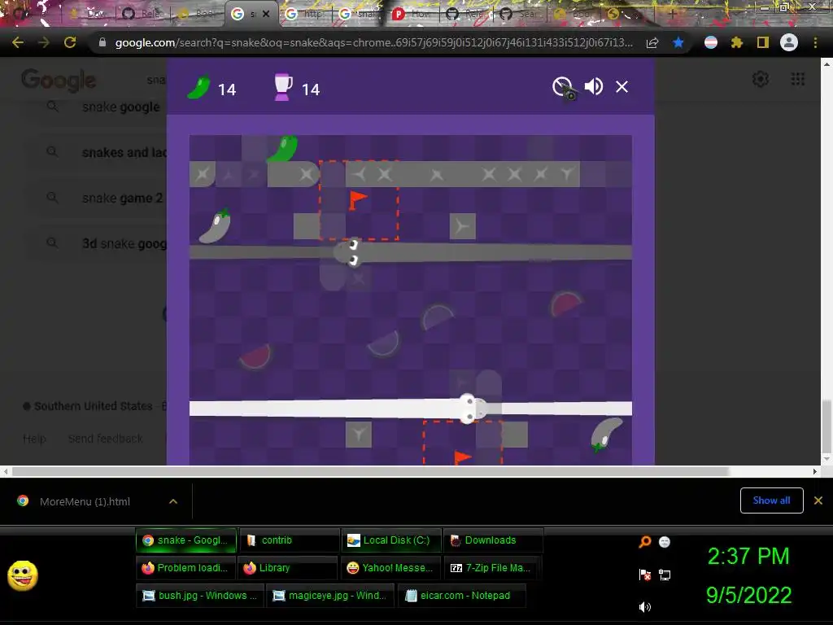Click the address bar URL
The width and height of the screenshot is (833, 625).
tap(373, 42)
